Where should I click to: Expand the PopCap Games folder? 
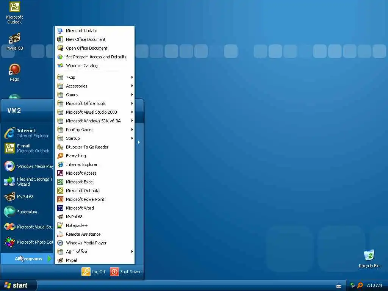pos(95,130)
